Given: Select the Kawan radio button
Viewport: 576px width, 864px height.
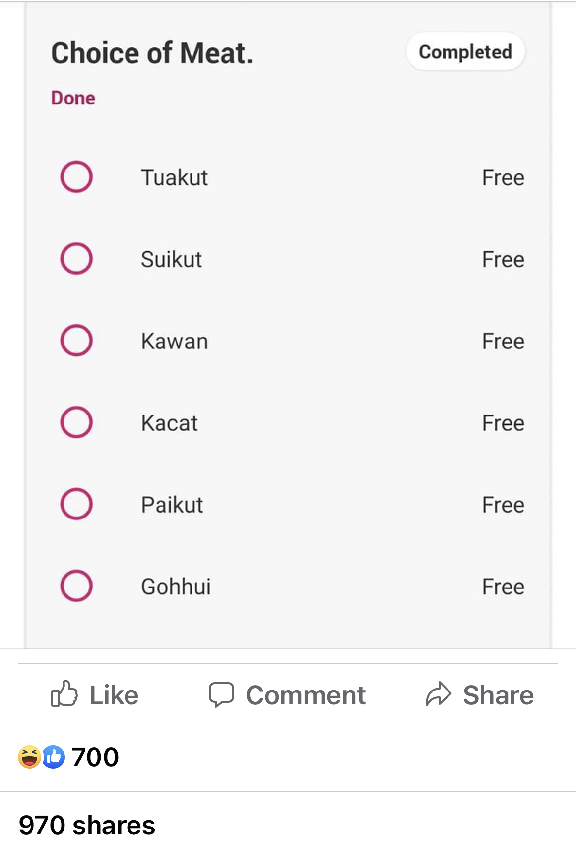Looking at the screenshot, I should (76, 340).
